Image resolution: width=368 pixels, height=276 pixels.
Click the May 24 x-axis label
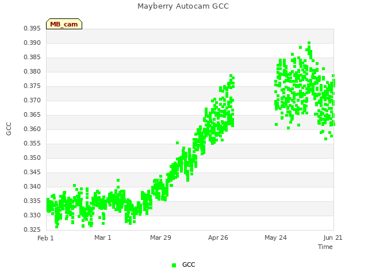(275, 237)
